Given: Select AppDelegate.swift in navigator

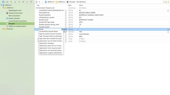Looking at the screenshot, I should (x=15, y=11).
